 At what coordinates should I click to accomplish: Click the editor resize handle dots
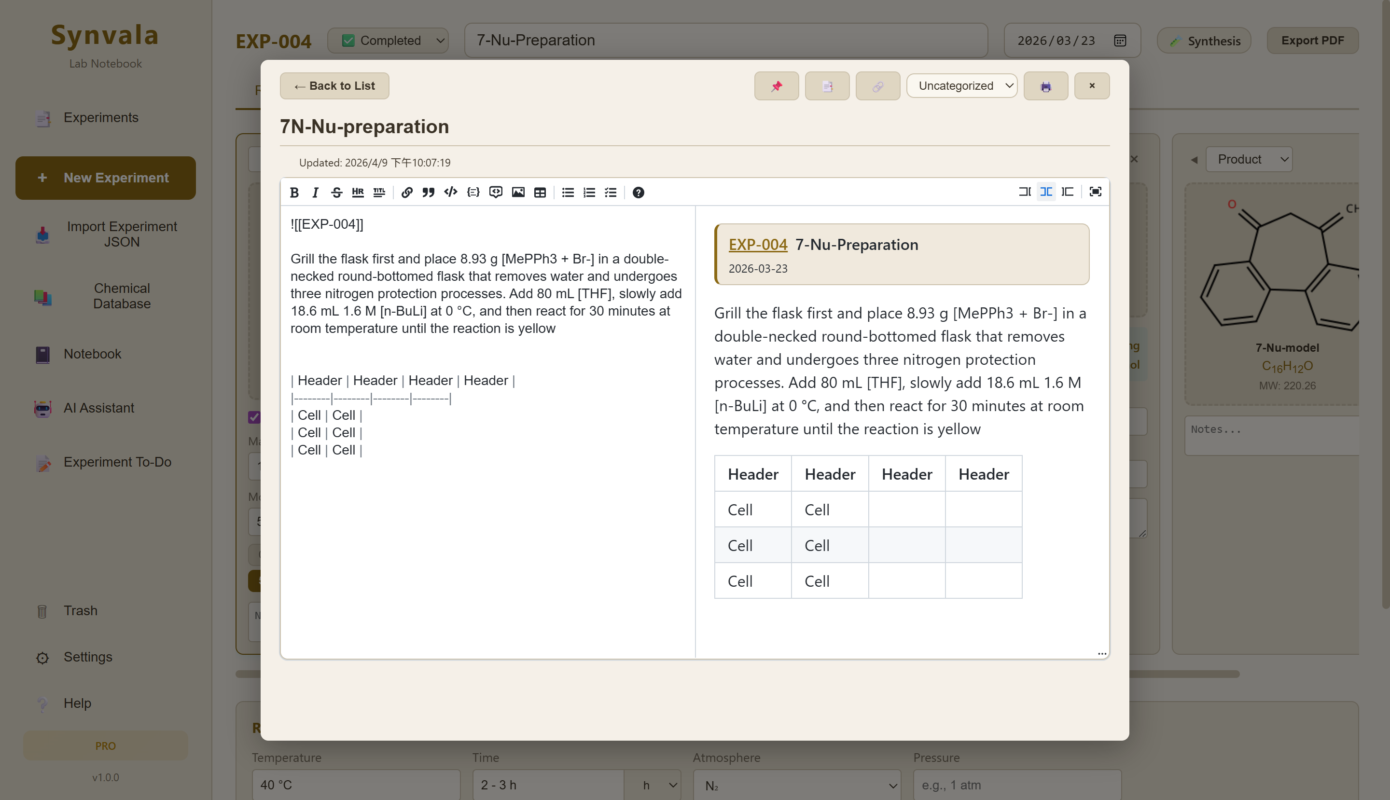tap(1101, 654)
